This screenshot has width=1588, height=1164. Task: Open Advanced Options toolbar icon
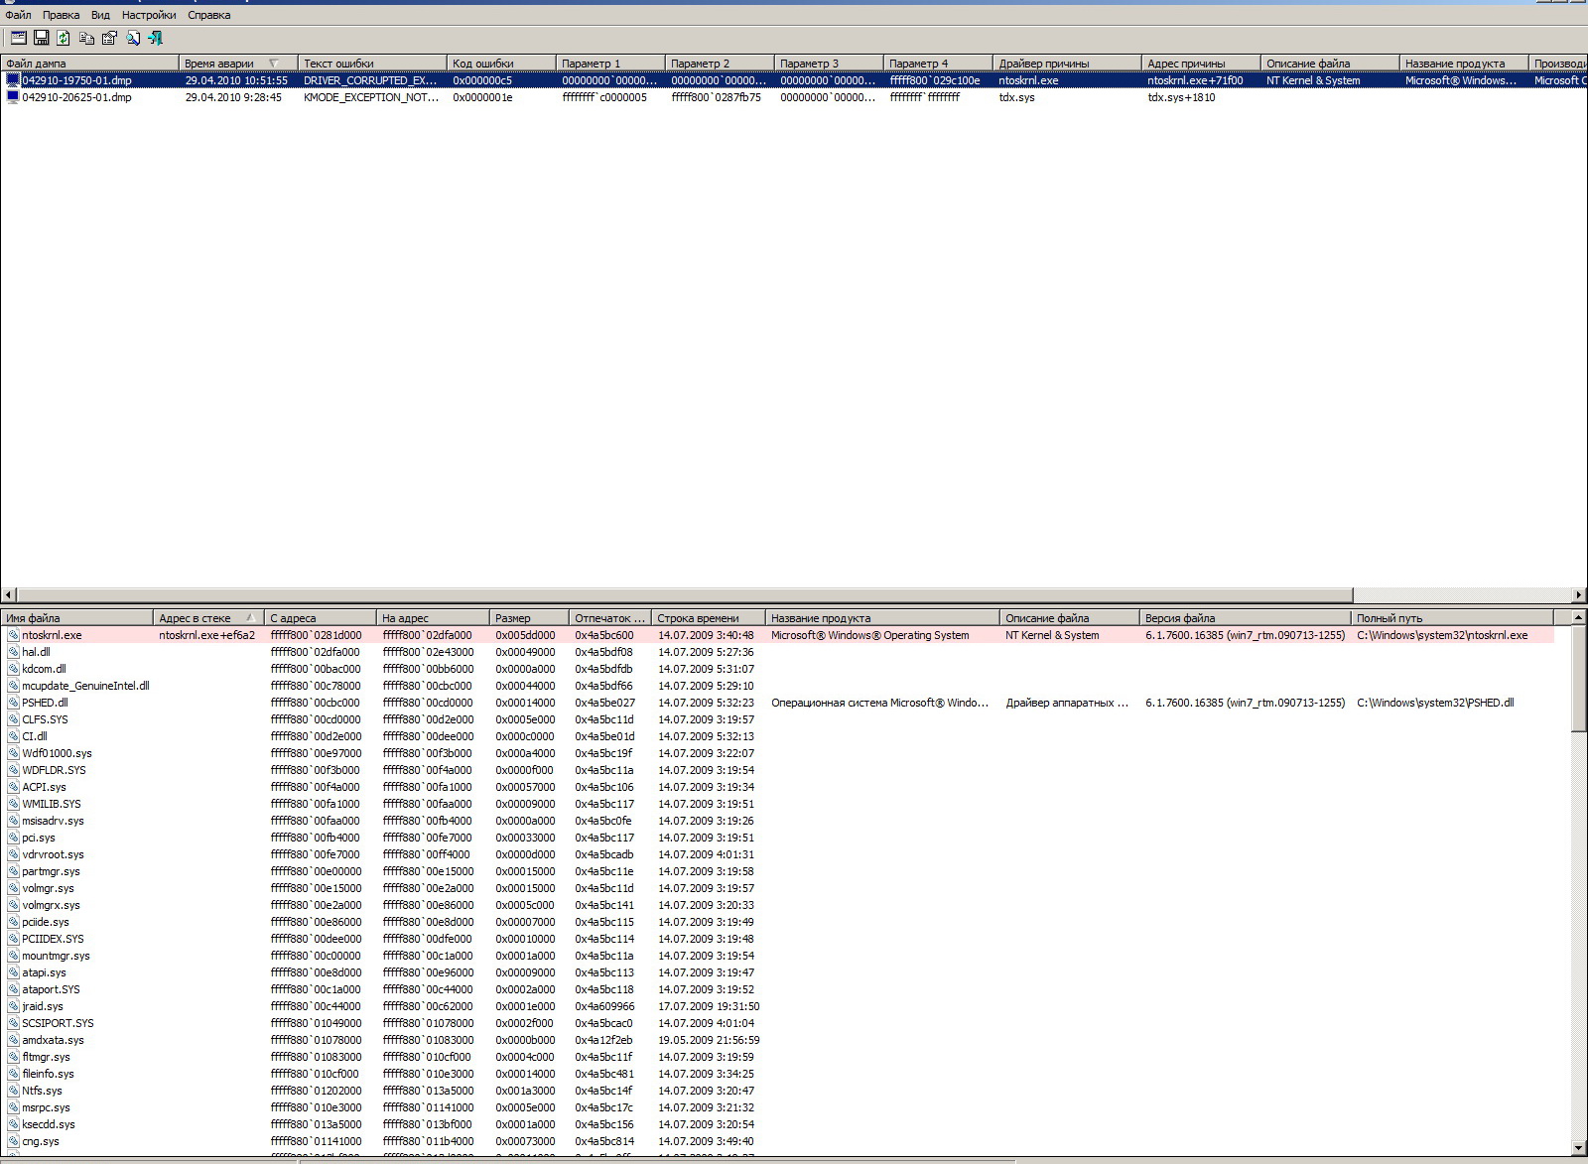point(18,38)
